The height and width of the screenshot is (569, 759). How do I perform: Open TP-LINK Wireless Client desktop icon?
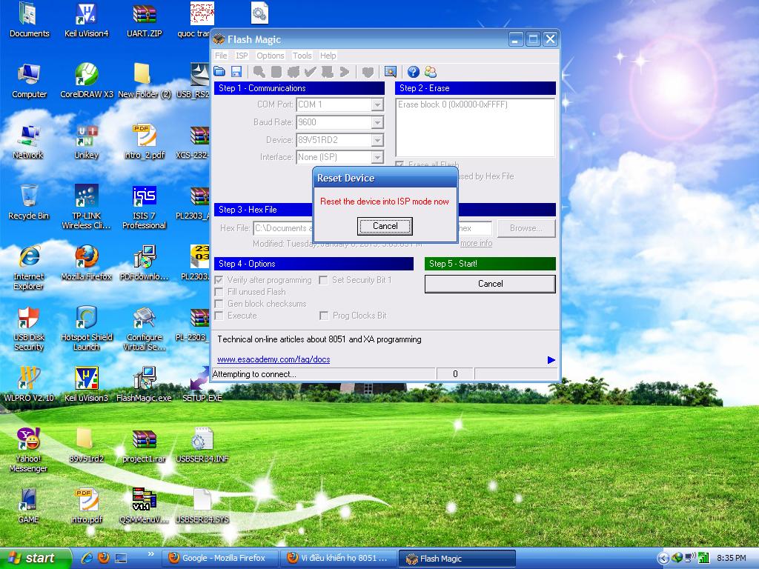click(x=86, y=207)
